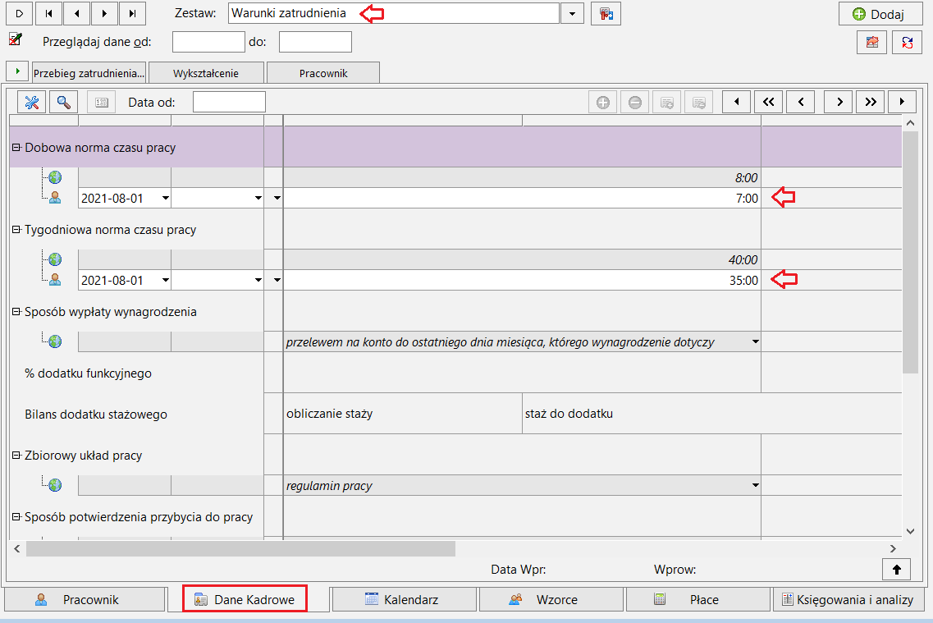This screenshot has height=623, width=933.
Task: Collapse Tygodniowa norma czasu pracy group
Action: [16, 229]
